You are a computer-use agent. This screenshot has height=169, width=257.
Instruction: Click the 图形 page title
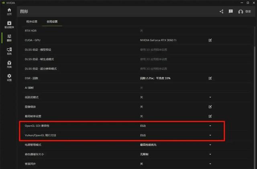24,12
